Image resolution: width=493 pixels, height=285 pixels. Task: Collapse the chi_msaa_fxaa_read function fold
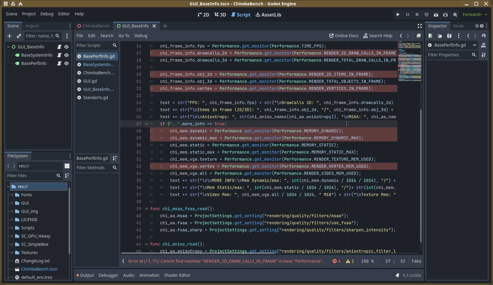[x=146, y=209]
